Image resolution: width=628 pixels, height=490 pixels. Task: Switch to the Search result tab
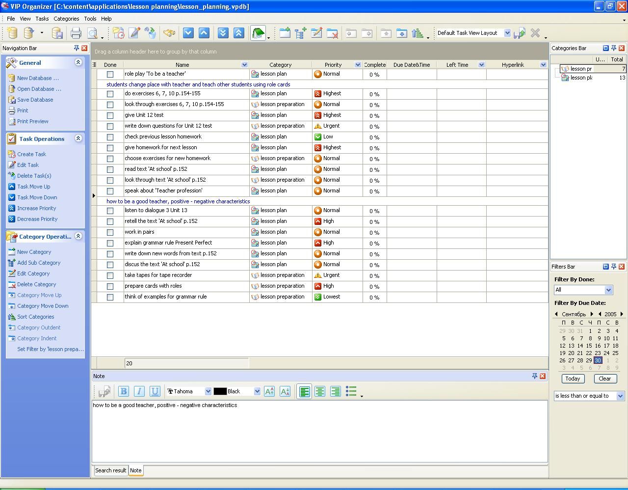[x=110, y=470]
